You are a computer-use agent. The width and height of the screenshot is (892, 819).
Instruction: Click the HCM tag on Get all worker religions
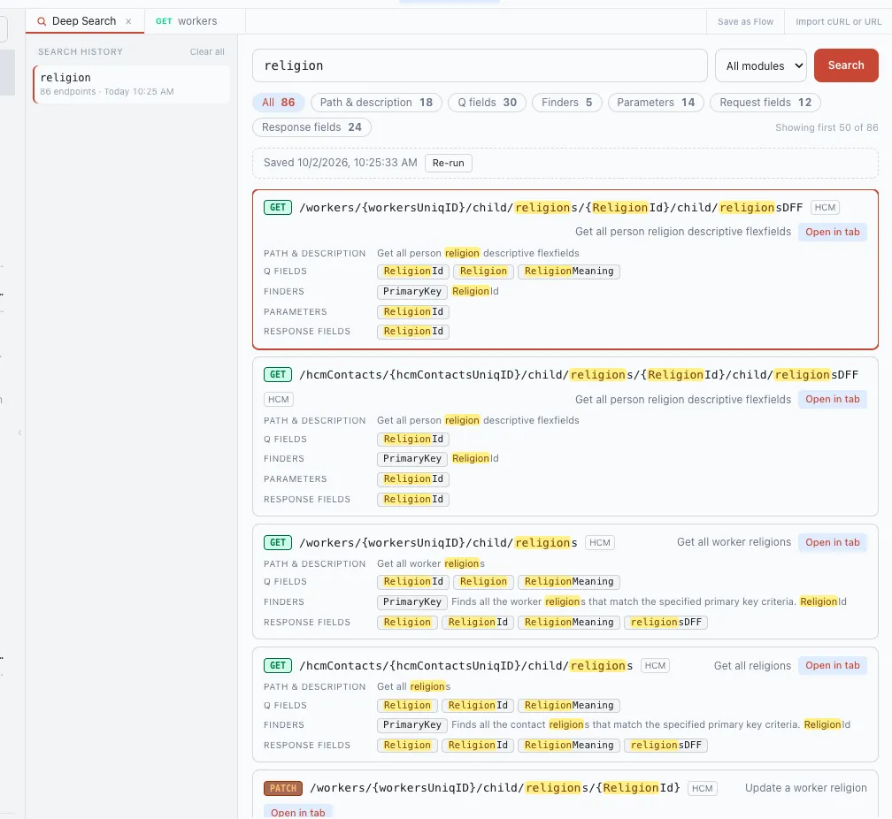click(600, 542)
